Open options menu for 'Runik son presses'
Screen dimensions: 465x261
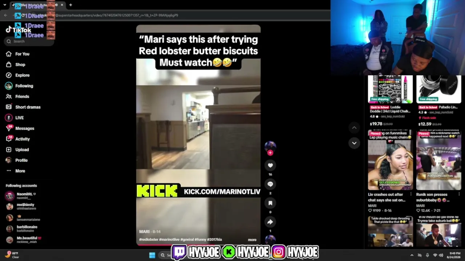[x=459, y=194]
